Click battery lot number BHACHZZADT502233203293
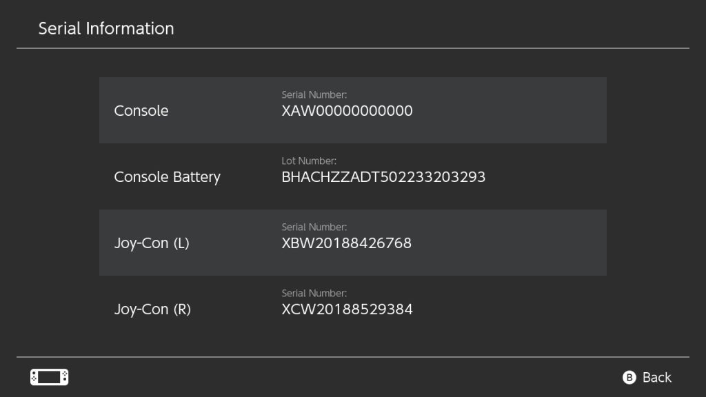 383,177
